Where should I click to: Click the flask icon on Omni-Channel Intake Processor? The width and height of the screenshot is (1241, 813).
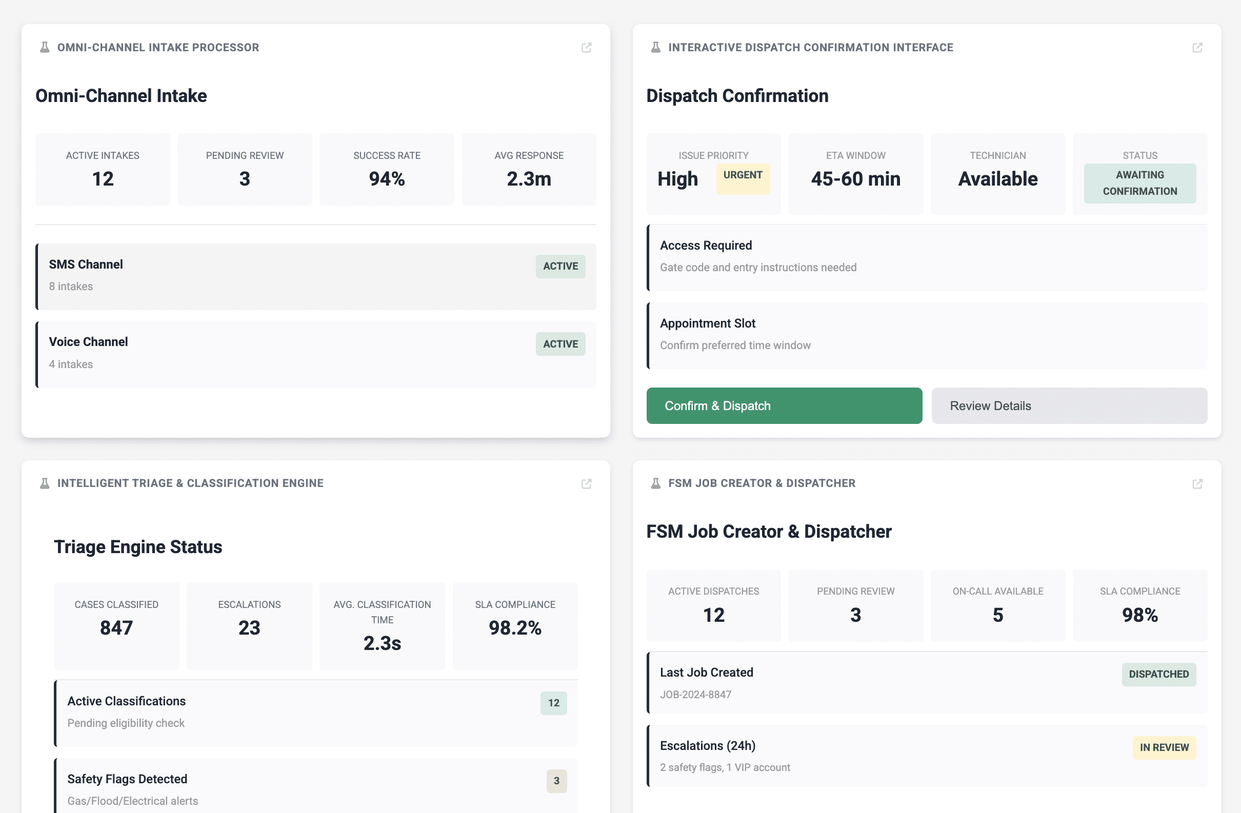pos(44,48)
